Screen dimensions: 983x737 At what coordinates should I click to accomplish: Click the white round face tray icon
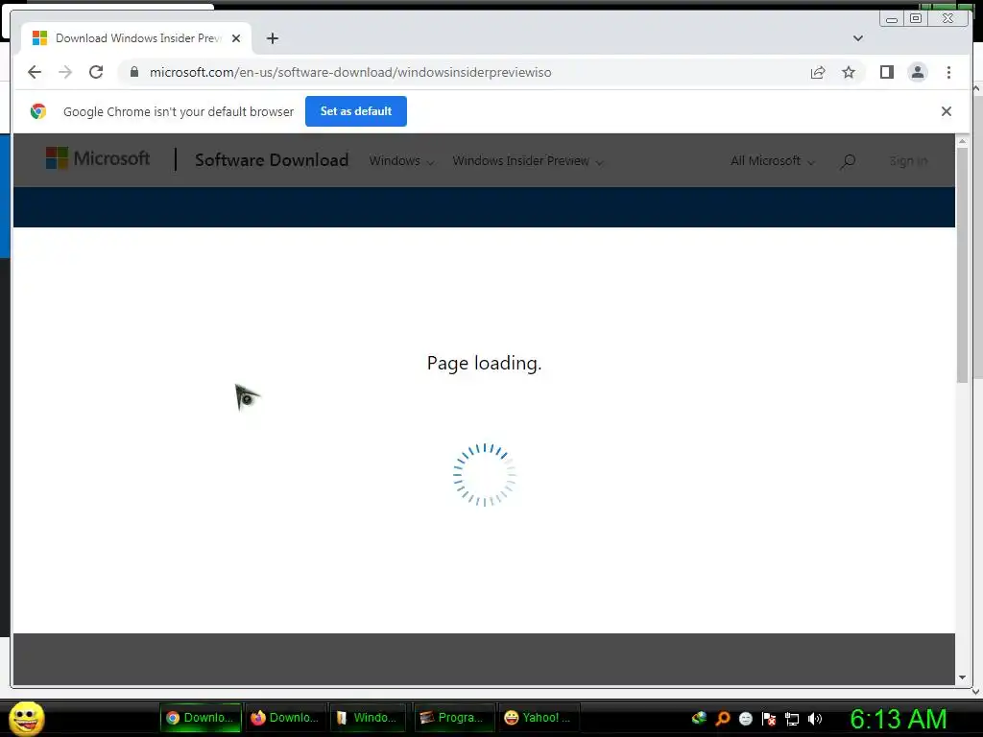coord(745,718)
